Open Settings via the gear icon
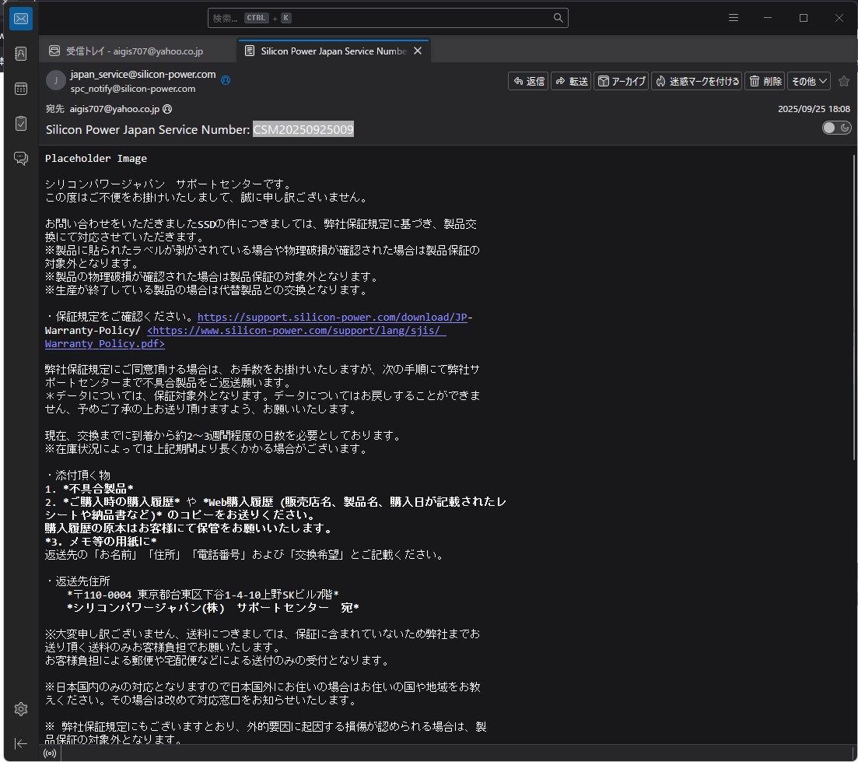Viewport: 858px width, 762px height. (21, 709)
